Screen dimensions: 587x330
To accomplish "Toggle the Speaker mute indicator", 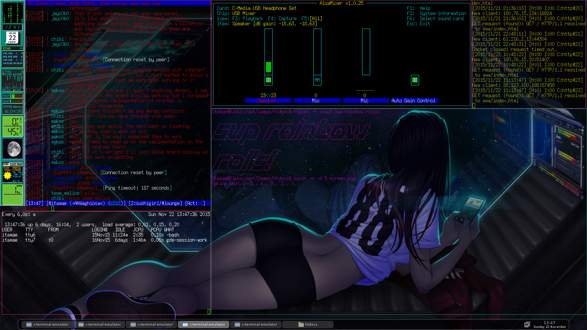I will coord(269,80).
